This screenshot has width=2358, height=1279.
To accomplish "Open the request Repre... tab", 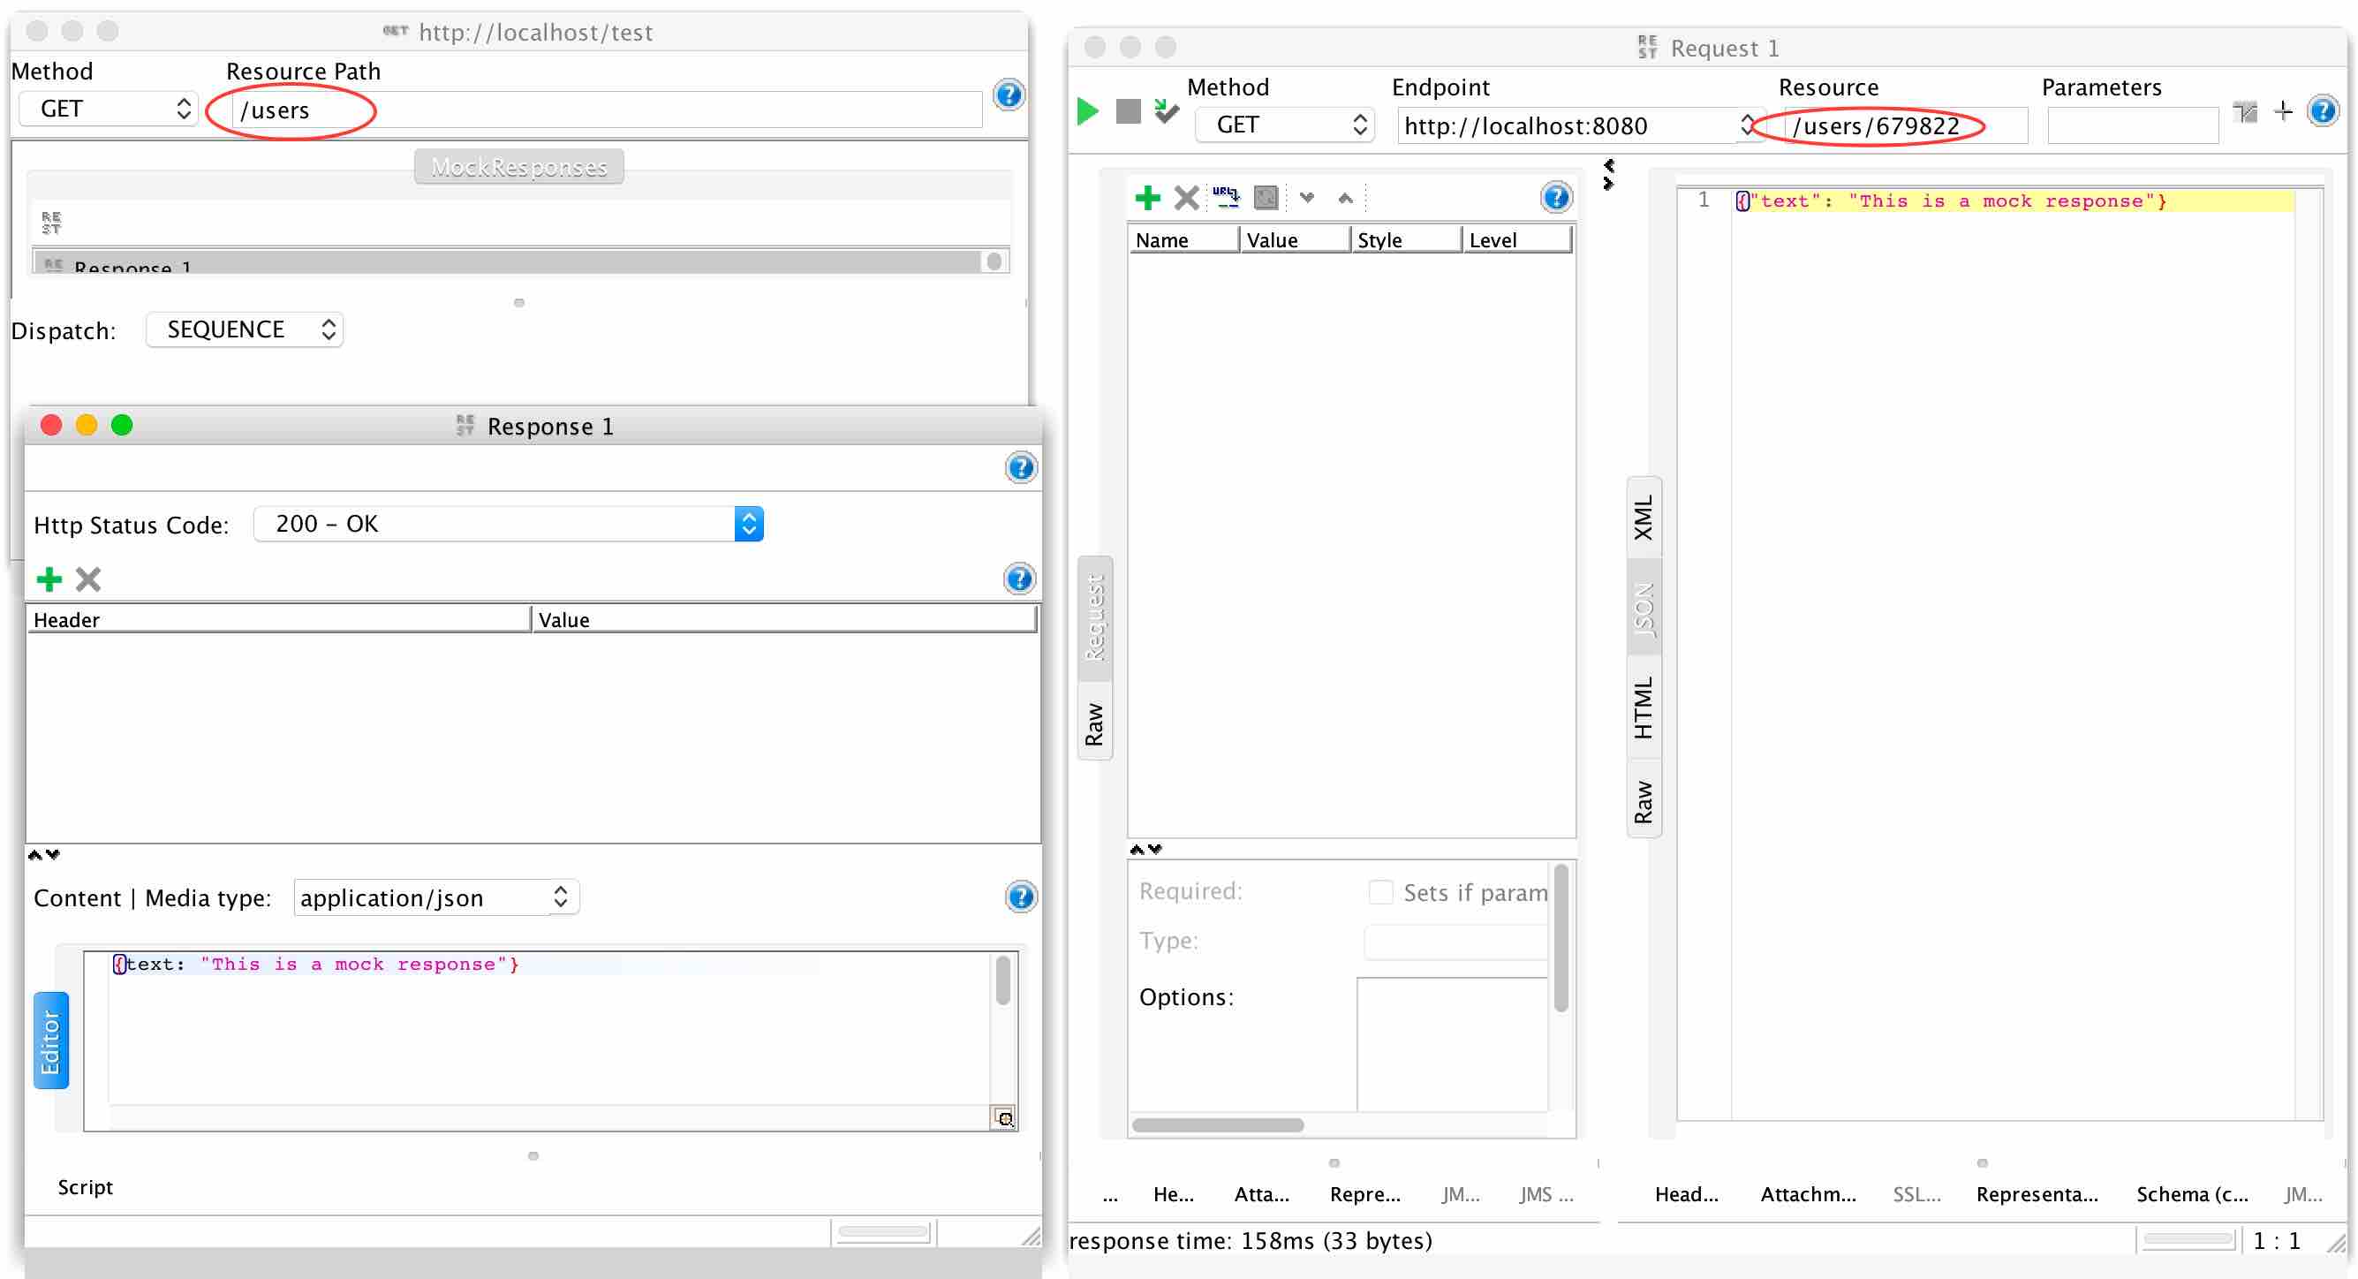I will click(x=1364, y=1195).
